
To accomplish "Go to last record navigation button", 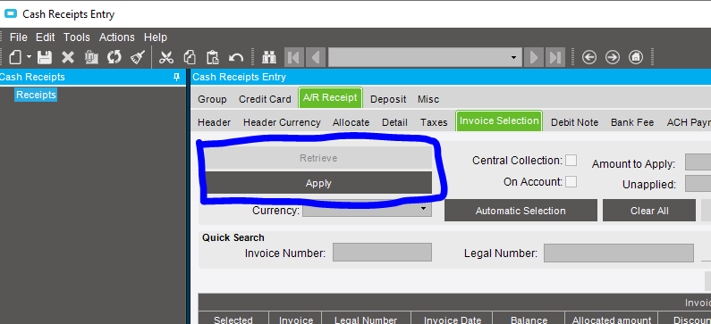I will coord(555,57).
